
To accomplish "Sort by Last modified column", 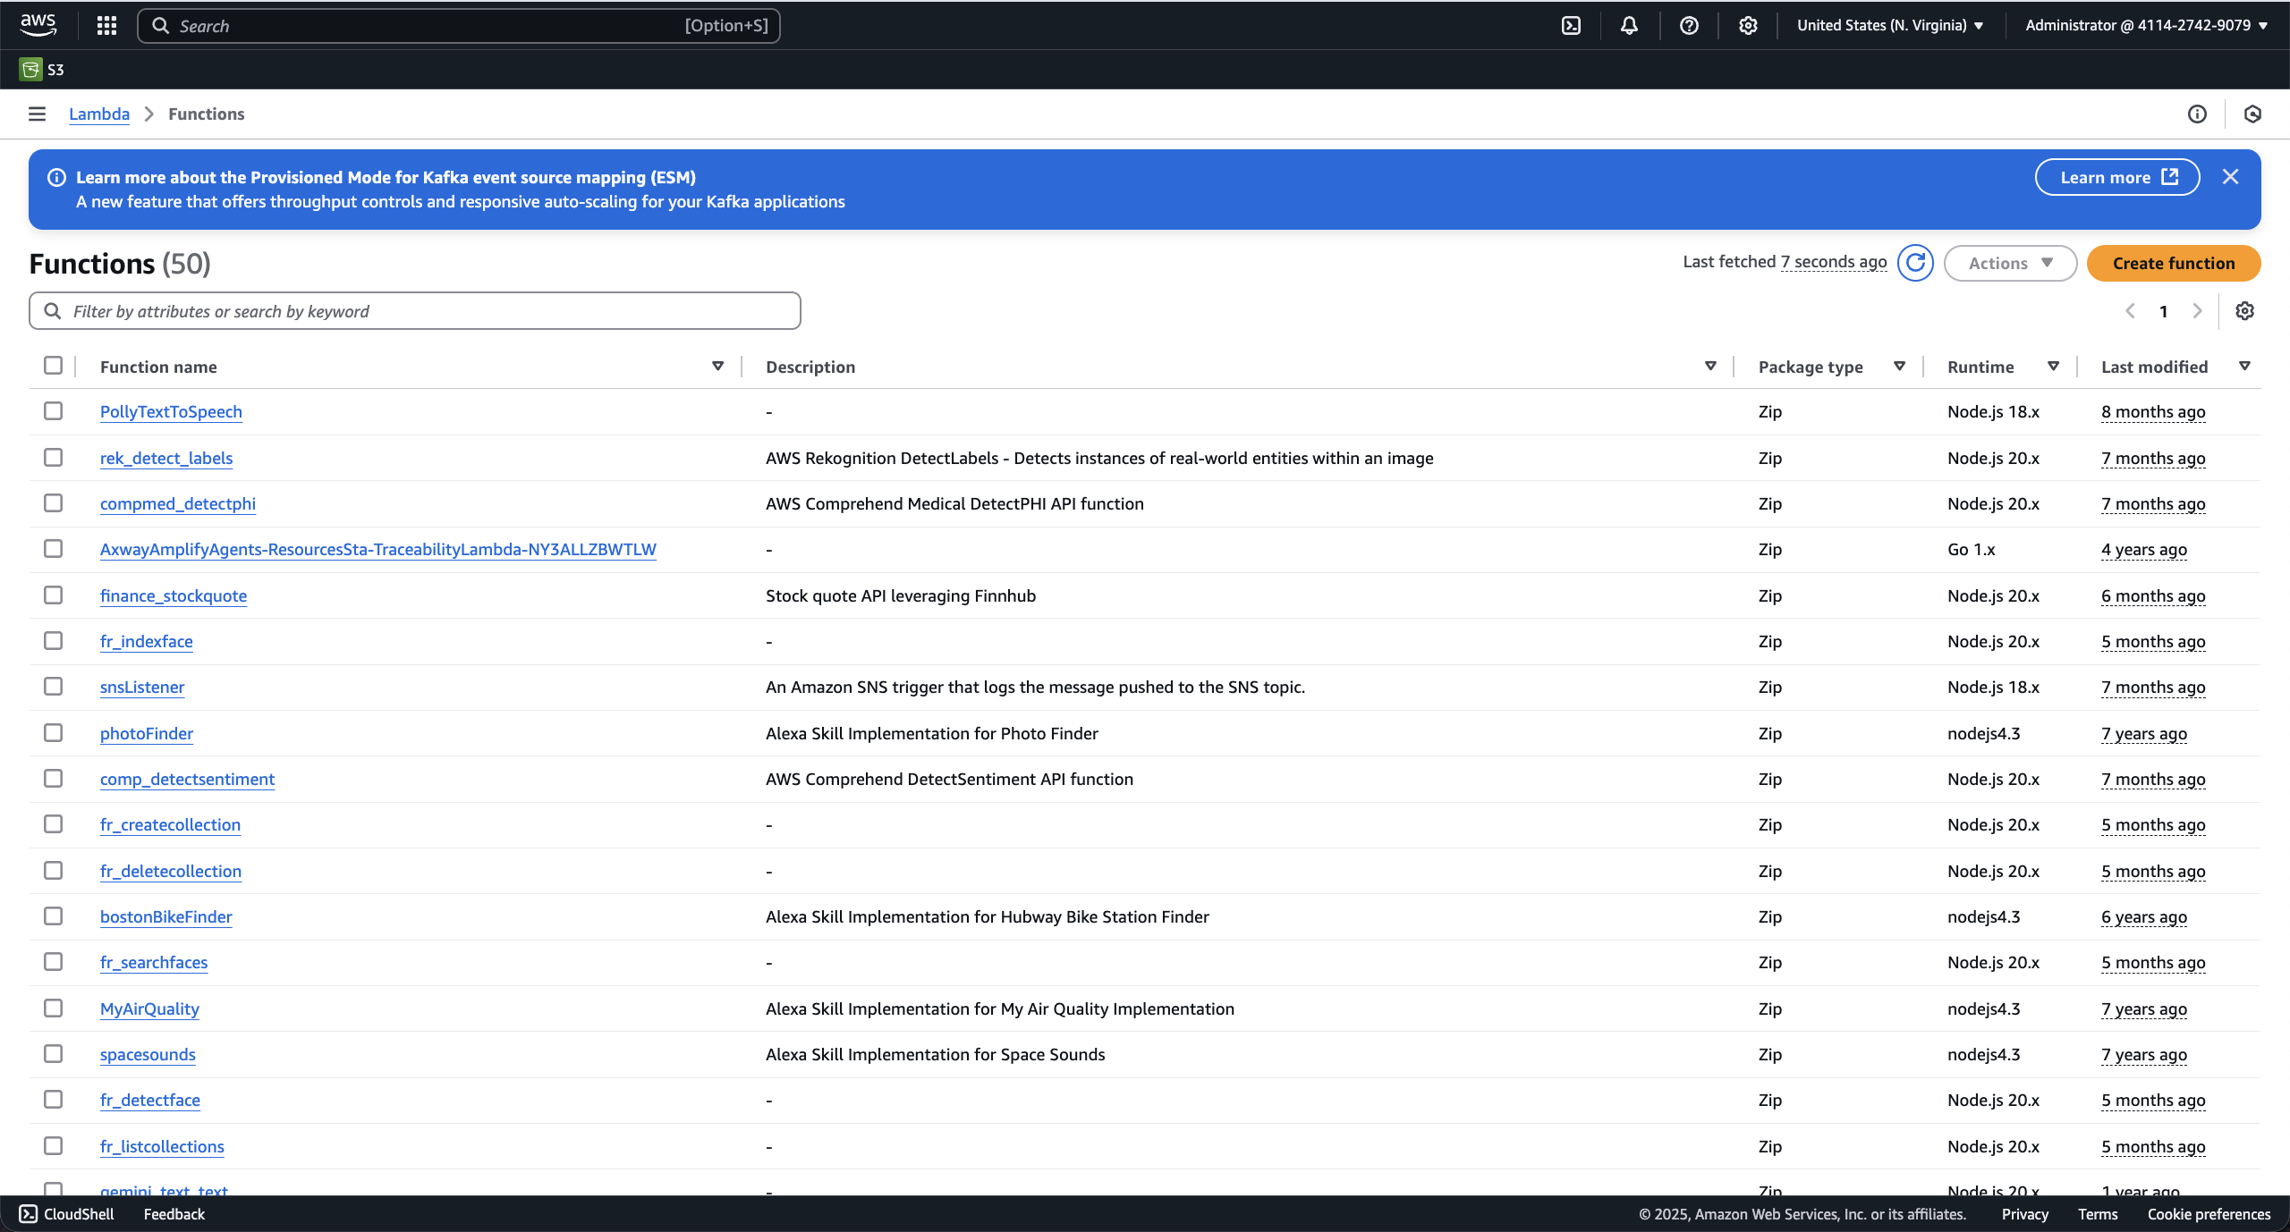I will point(2154,367).
